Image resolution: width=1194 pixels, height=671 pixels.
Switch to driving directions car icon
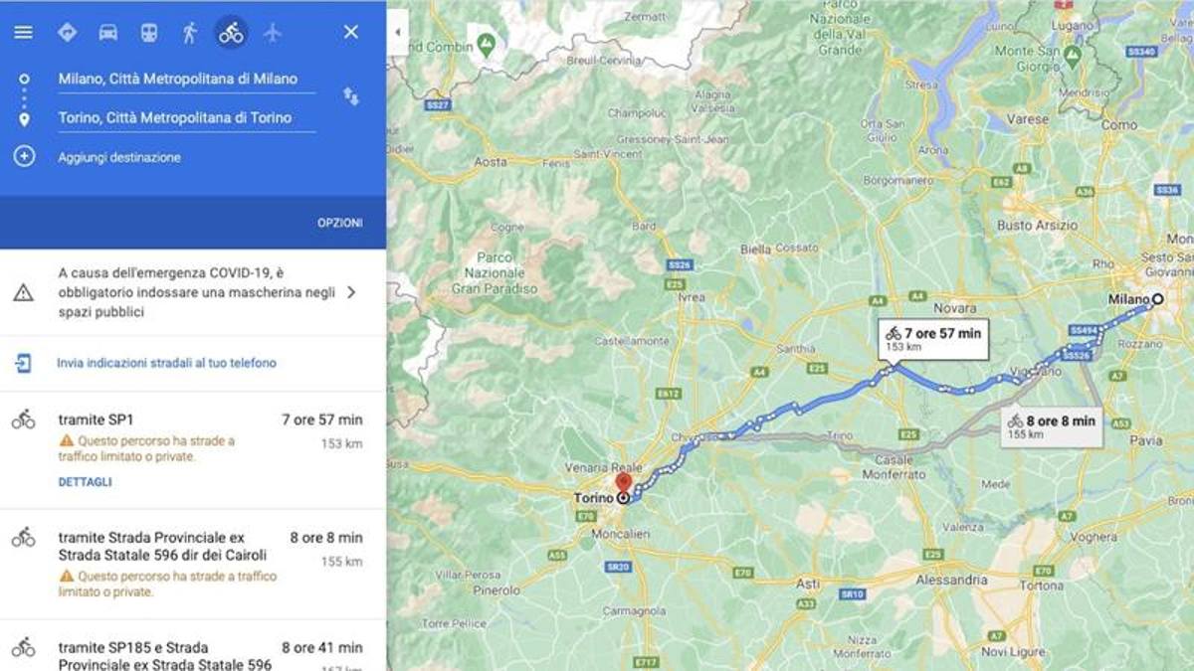[x=107, y=32]
